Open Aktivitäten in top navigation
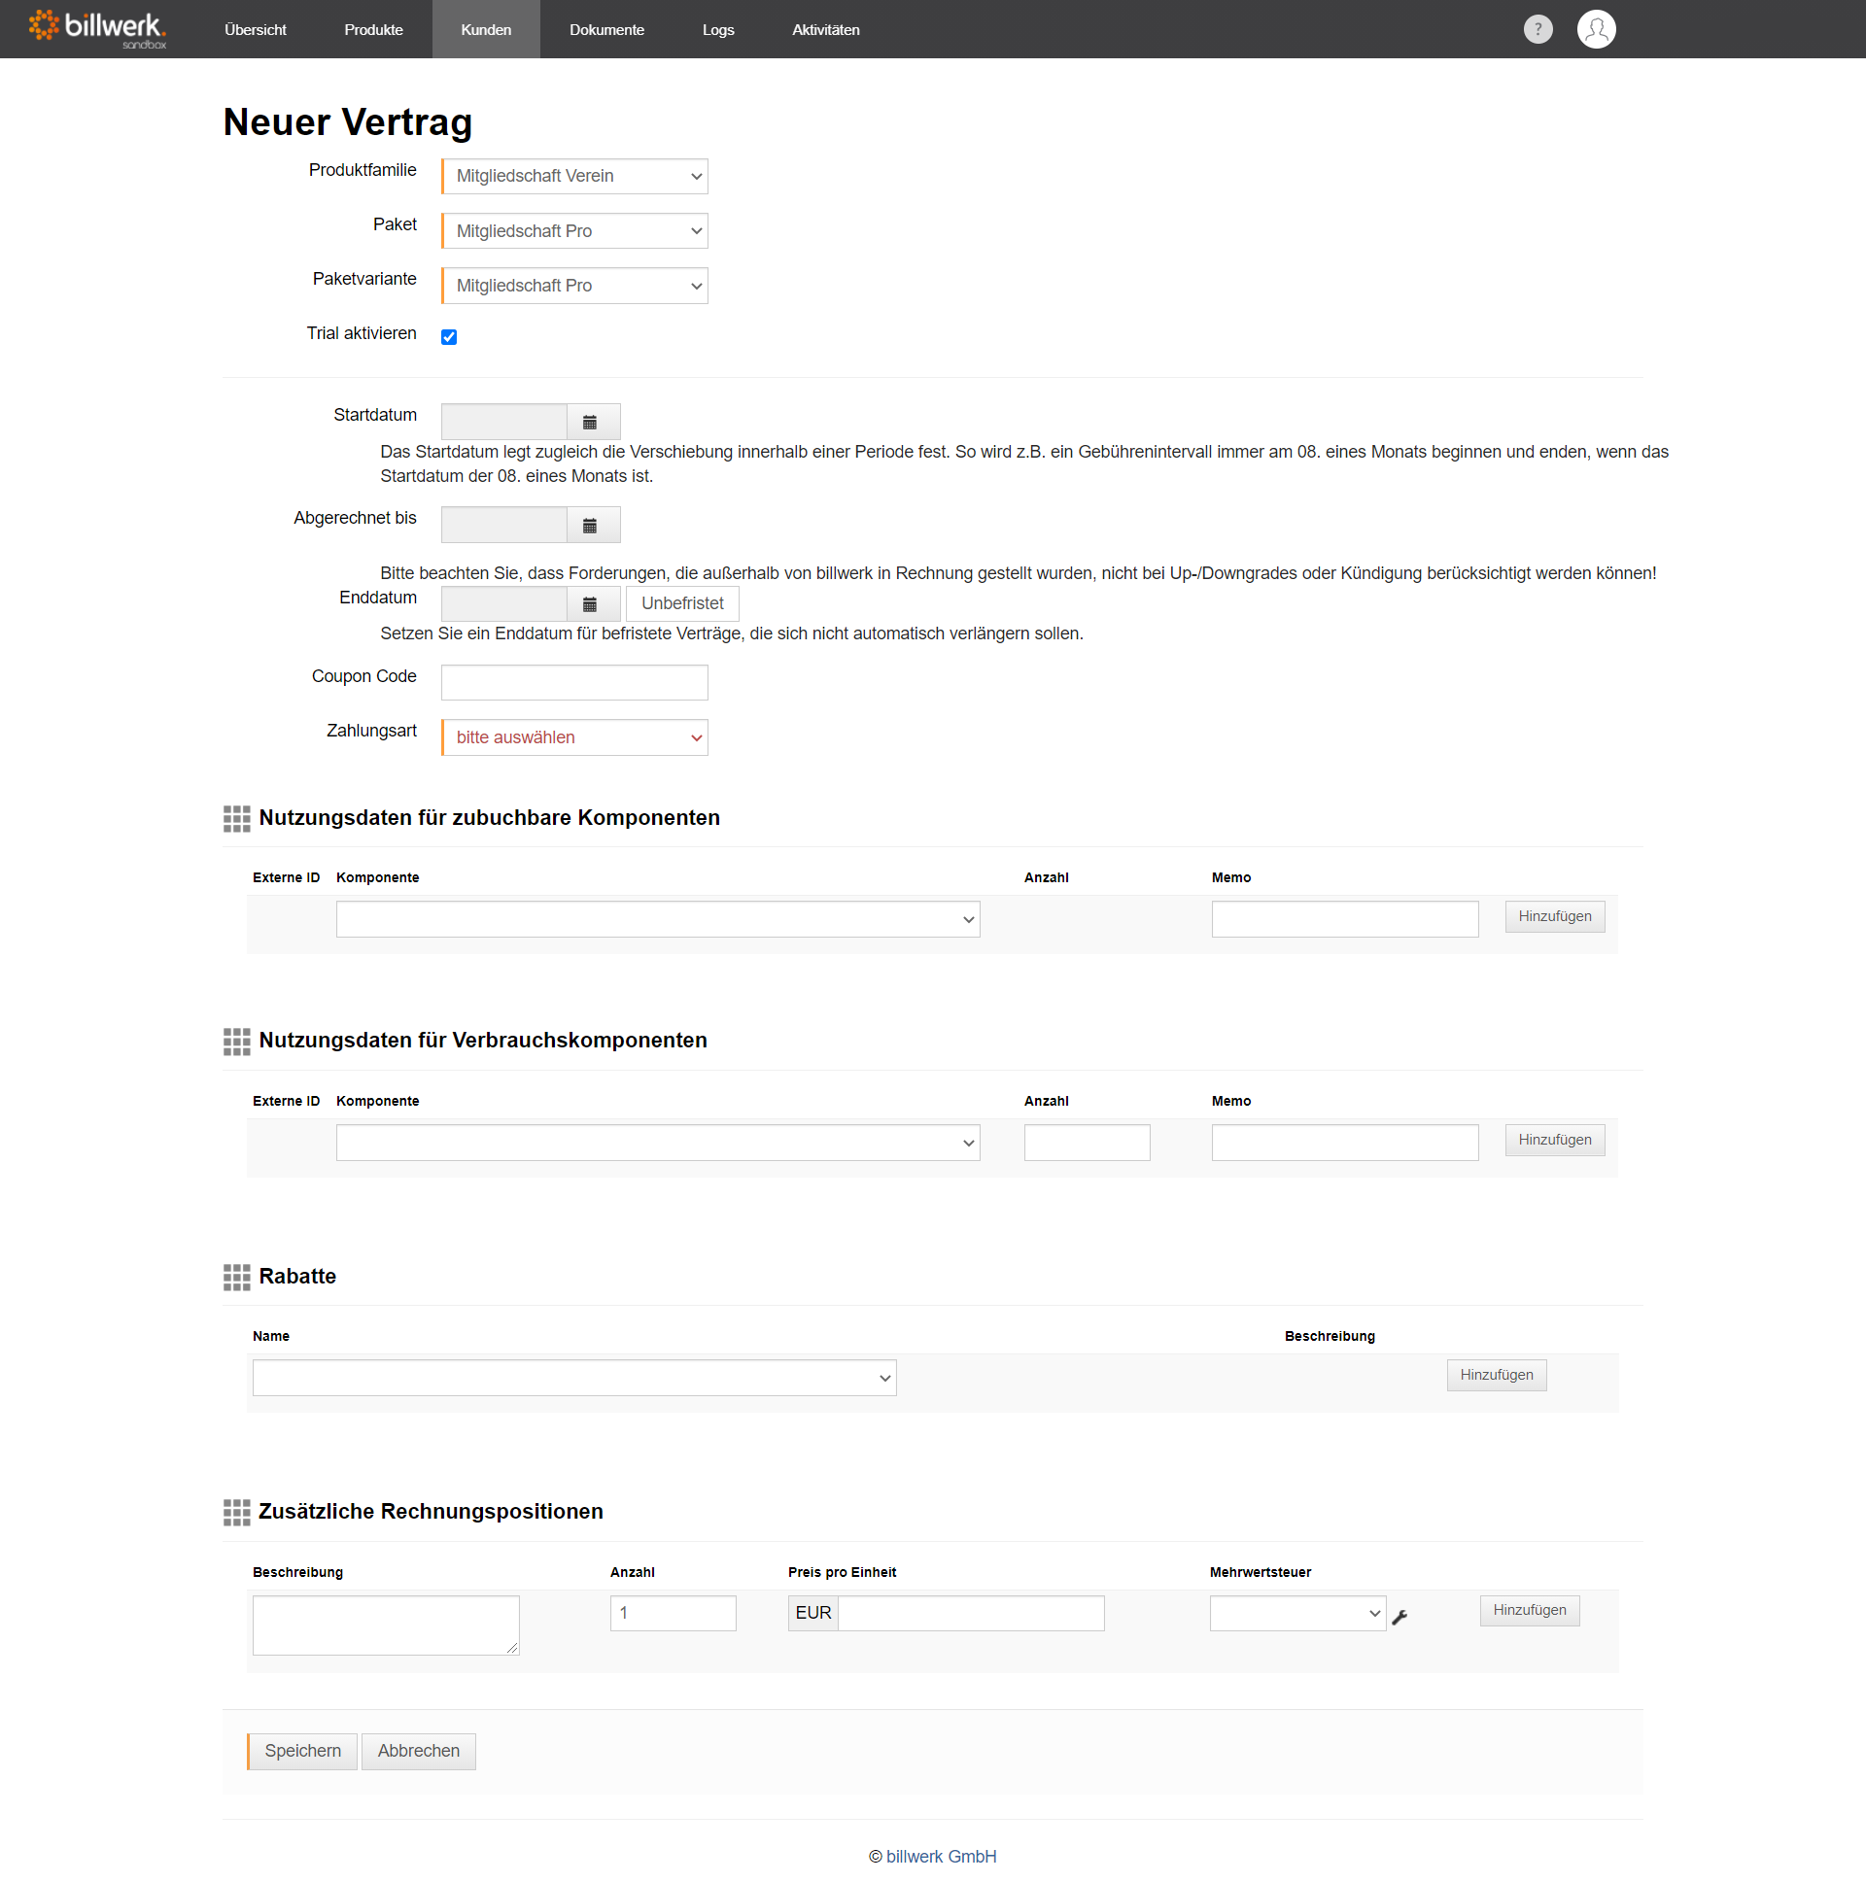Viewport: 1866px width, 1882px height. (825, 29)
